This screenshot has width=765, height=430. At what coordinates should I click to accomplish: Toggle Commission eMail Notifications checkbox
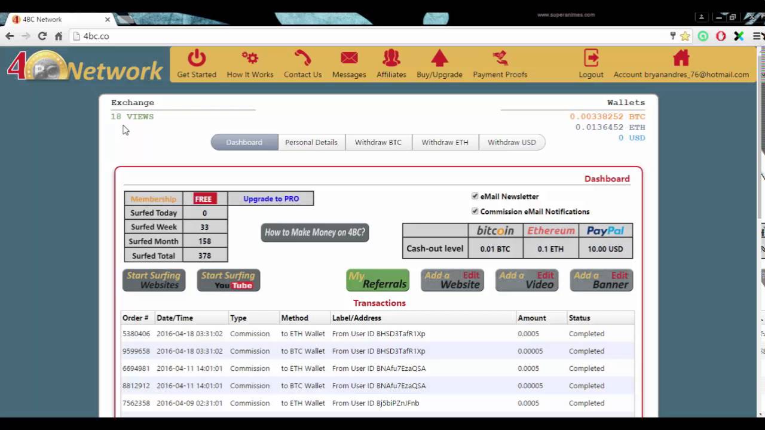(x=475, y=211)
